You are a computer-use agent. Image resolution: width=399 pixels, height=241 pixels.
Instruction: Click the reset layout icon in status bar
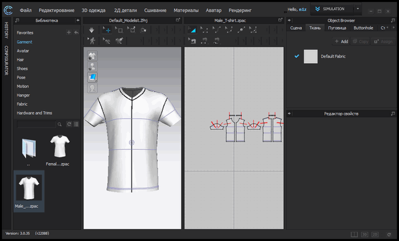pos(389,234)
